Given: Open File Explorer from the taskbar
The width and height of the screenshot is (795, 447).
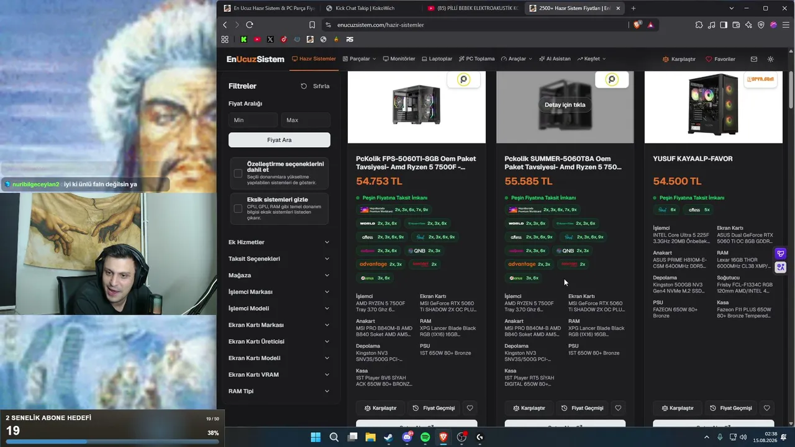Looking at the screenshot, I should click(370, 437).
